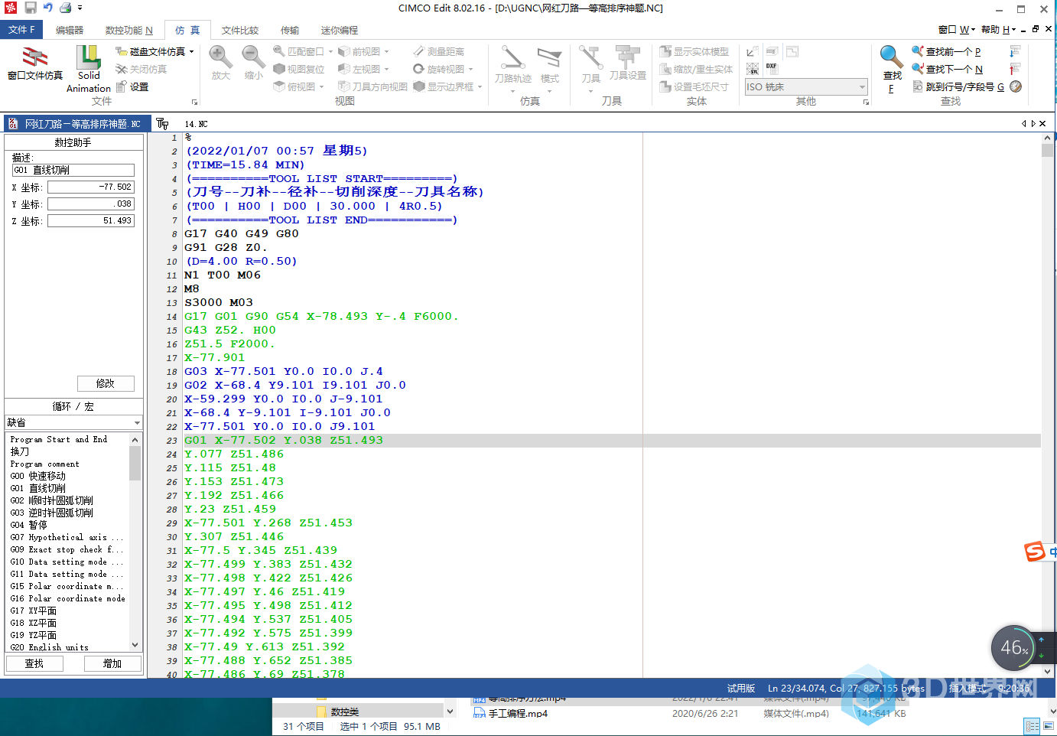Click the save icon in title bar
The image size is (1057, 736).
tap(31, 8)
